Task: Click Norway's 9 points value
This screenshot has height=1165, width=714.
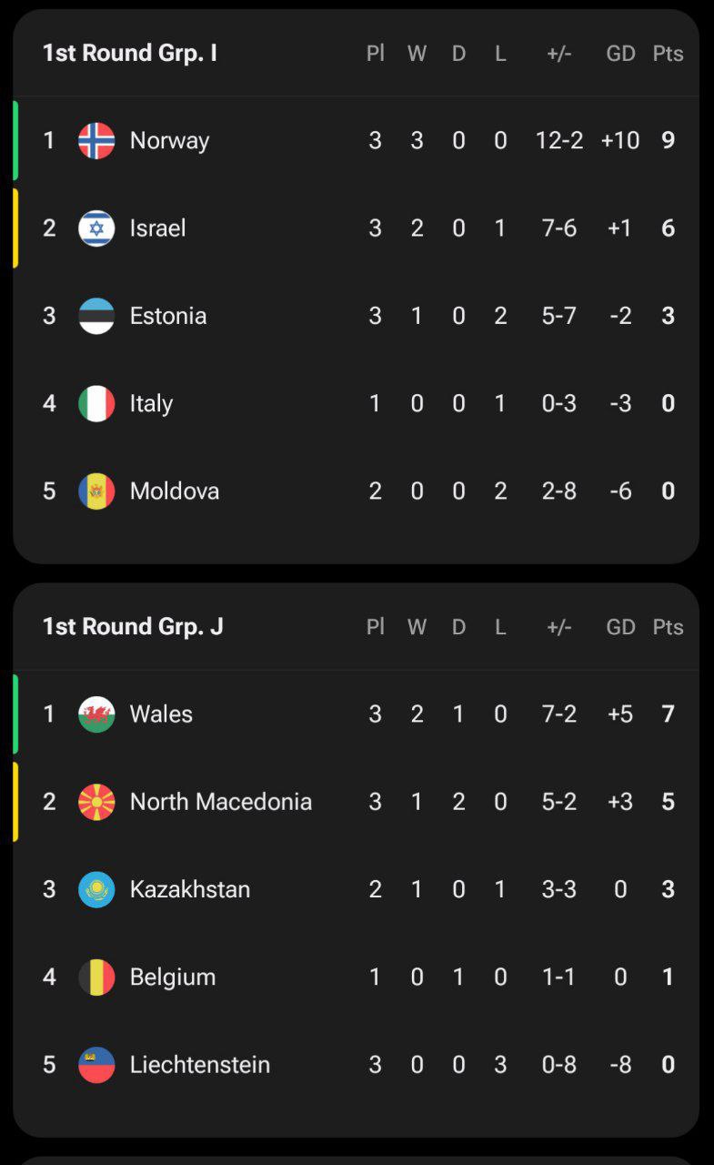Action: pyautogui.click(x=668, y=140)
